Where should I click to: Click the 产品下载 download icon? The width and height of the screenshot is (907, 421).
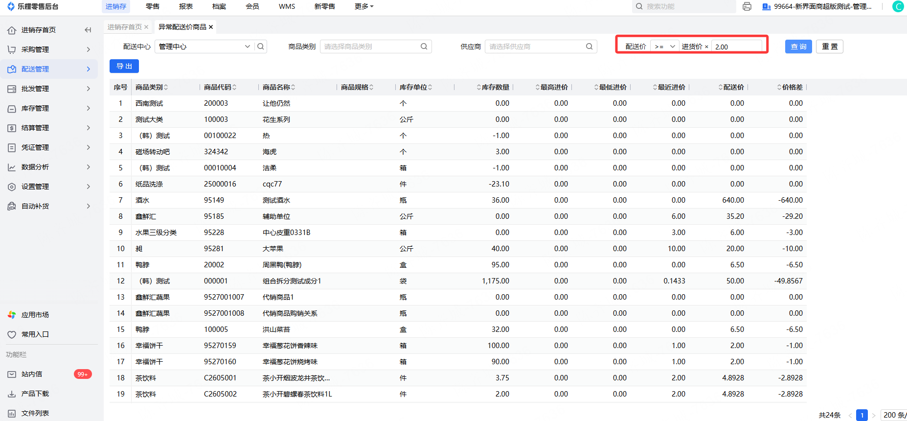[12, 394]
